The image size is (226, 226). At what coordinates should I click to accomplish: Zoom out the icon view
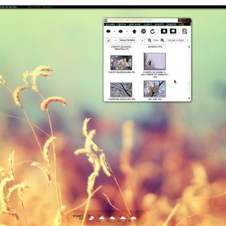point(150,40)
